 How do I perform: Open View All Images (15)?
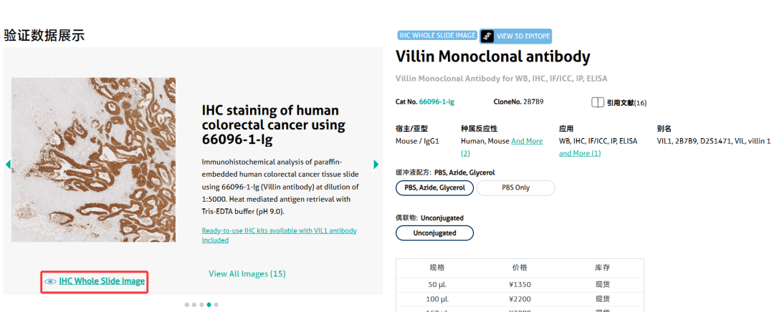click(x=247, y=273)
